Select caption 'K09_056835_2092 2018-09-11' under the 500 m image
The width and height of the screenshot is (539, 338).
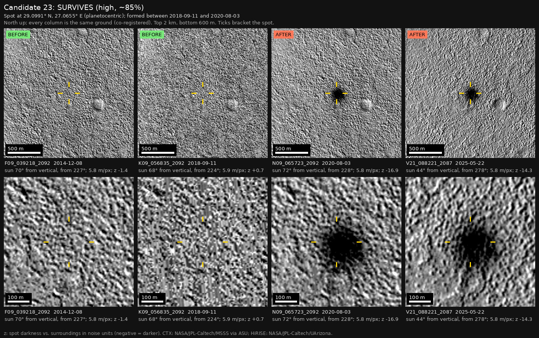tap(177, 163)
